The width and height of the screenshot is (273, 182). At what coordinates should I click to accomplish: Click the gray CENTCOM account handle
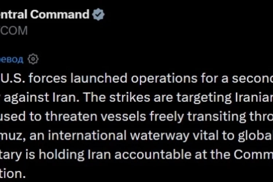14,31
